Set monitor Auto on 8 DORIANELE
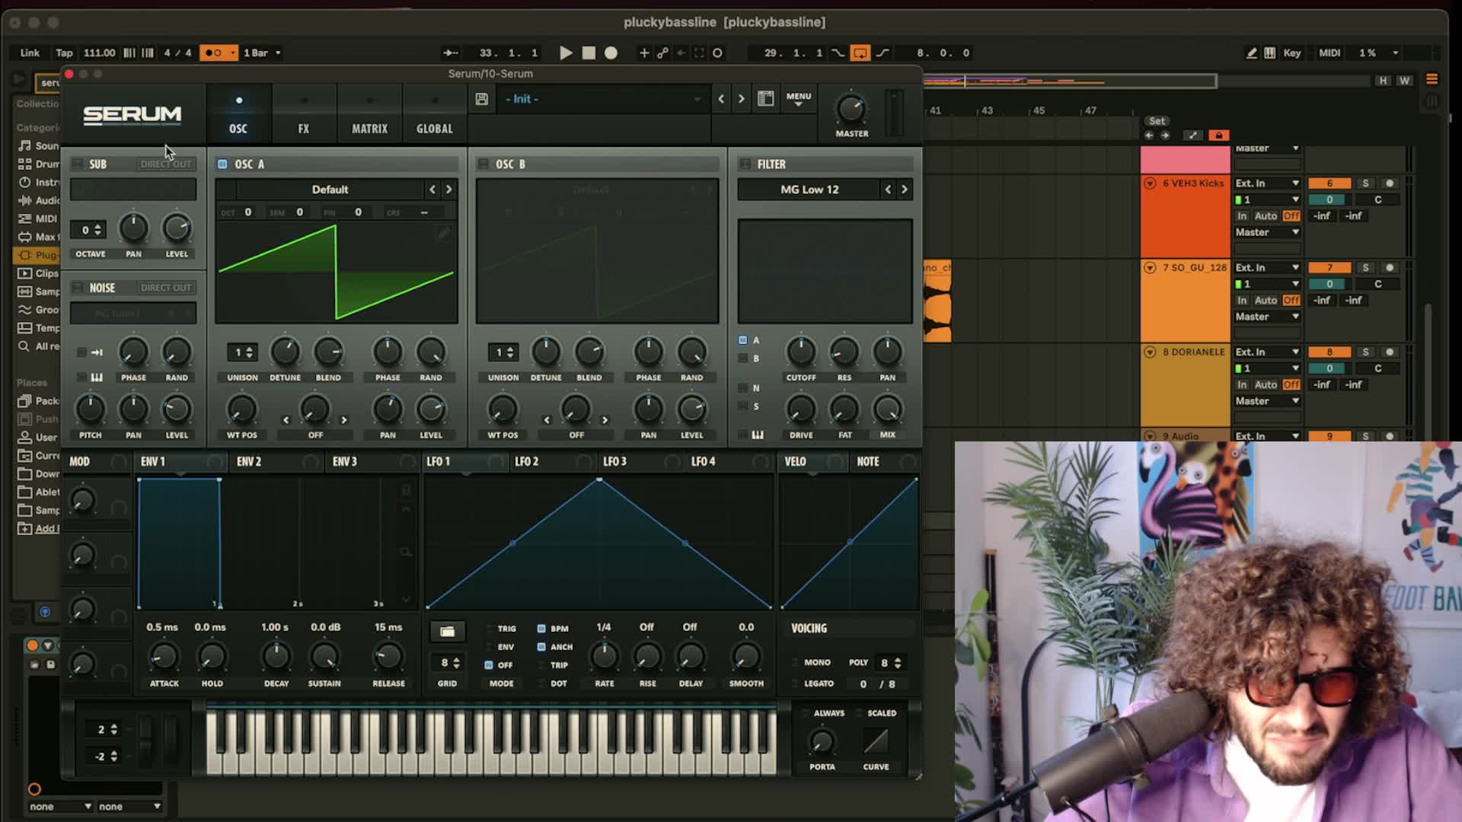Viewport: 1462px width, 822px height. click(1266, 384)
